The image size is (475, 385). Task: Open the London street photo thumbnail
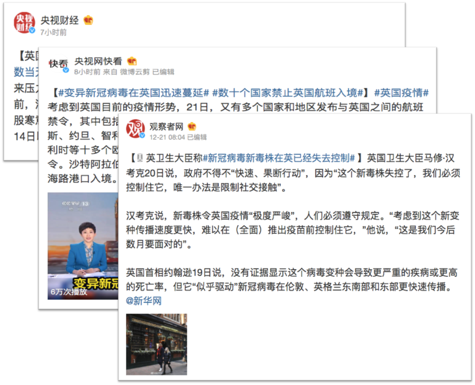pos(157,345)
